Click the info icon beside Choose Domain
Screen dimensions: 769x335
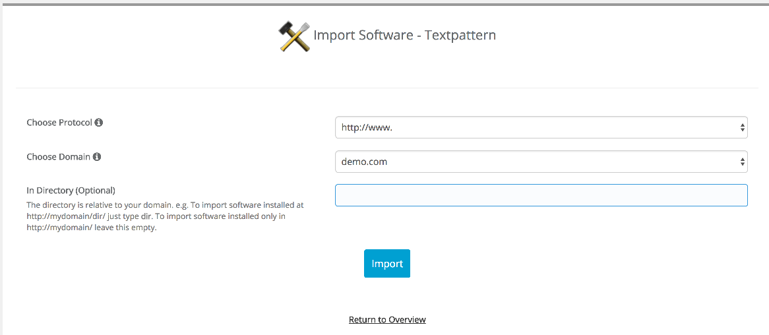[x=96, y=157]
